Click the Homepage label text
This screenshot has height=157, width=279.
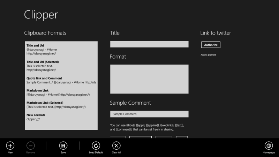[x=269, y=152]
